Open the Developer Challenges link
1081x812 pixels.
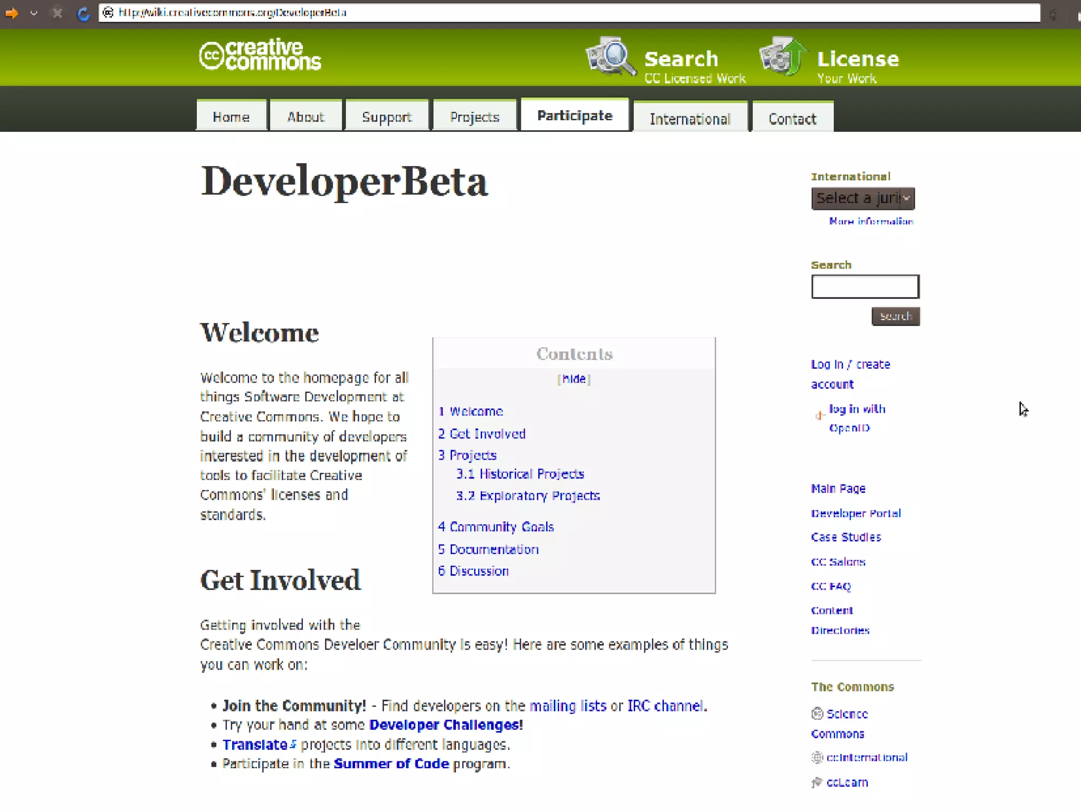click(445, 725)
